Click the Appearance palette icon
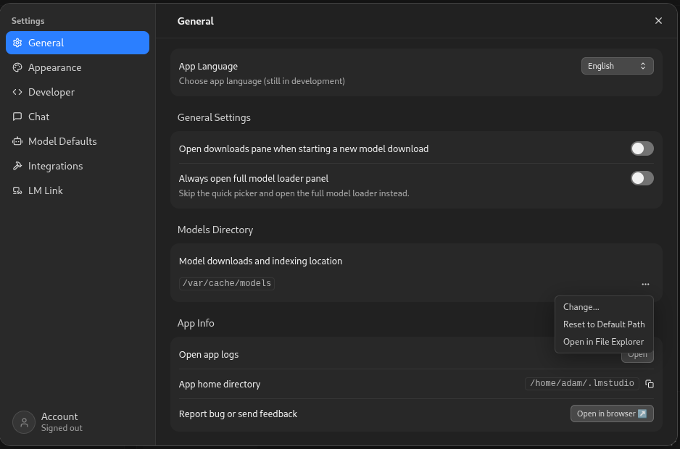Viewport: 680px width, 449px height. coord(17,67)
